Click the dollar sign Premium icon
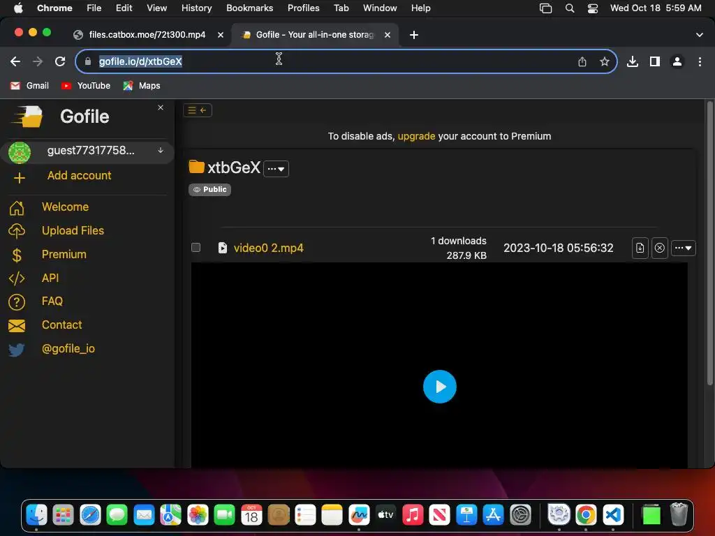The image size is (715, 536). (17, 255)
